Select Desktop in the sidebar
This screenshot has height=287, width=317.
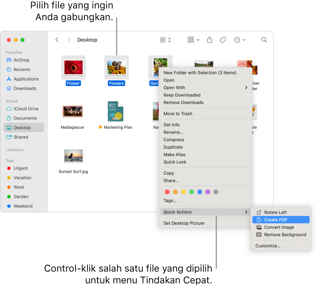tap(23, 128)
